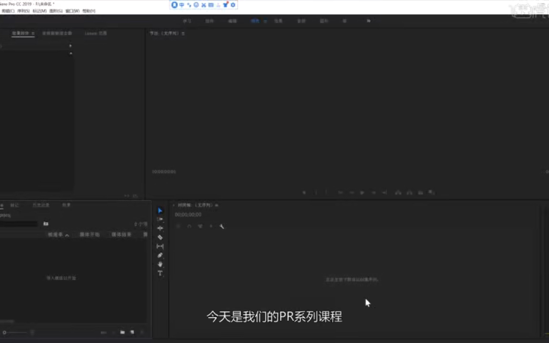Open the timeline settings wrench menu

coord(222,226)
